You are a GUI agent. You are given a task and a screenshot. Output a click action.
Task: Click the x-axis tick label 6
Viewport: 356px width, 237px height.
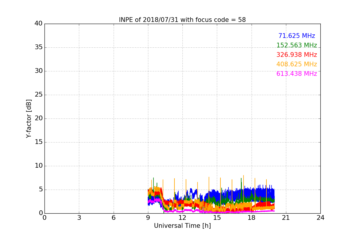point(114,218)
